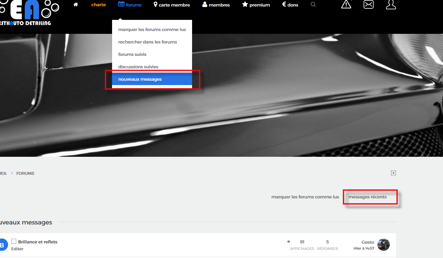Image resolution: width=443 pixels, height=258 pixels.
Task: Go to FORUMS breadcrumb
Action: 25,173
